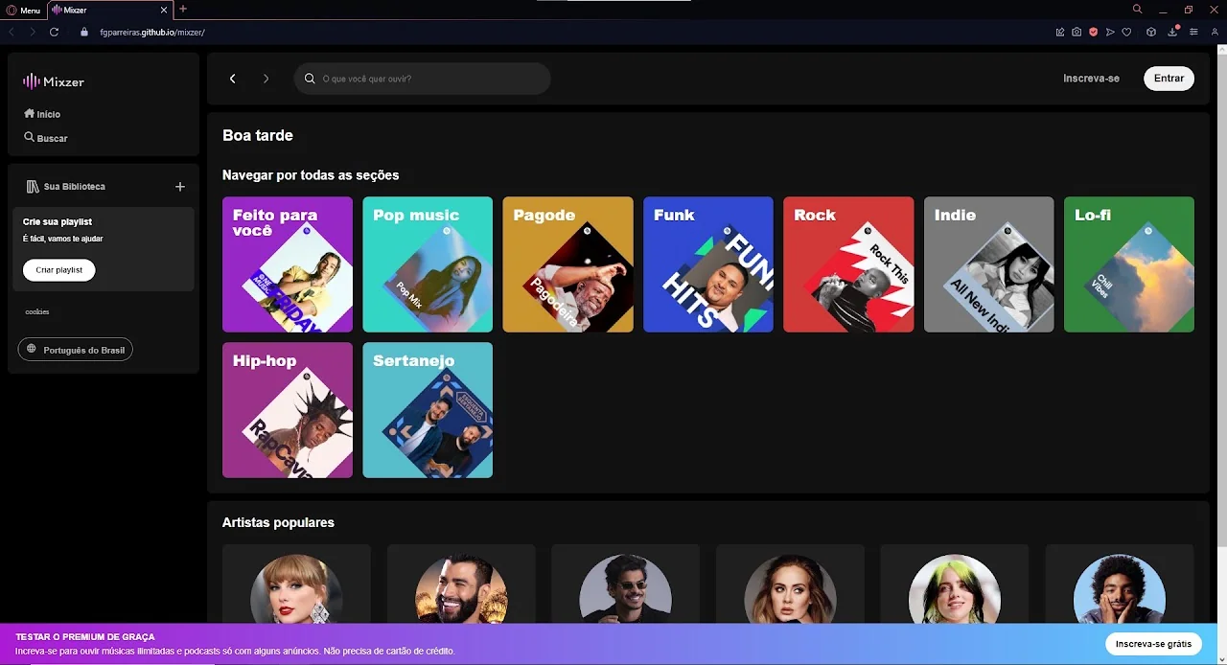This screenshot has height=665, width=1227.
Task: Open the Rock category card
Action: click(848, 264)
